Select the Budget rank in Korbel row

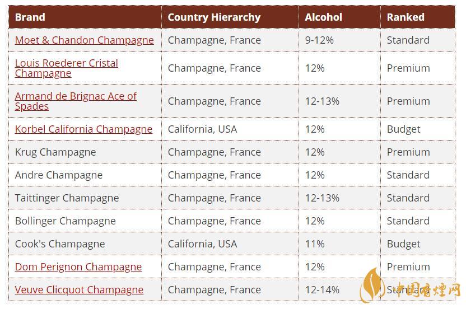click(x=403, y=129)
